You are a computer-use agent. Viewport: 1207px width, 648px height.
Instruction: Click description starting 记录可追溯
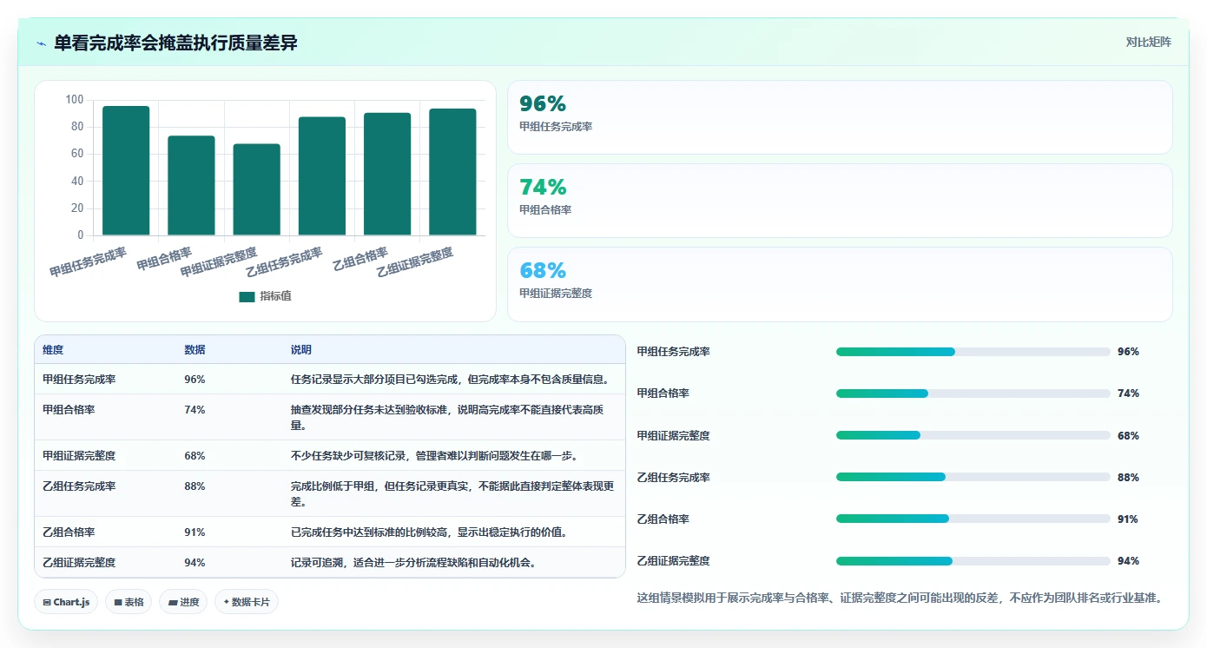[x=413, y=563]
